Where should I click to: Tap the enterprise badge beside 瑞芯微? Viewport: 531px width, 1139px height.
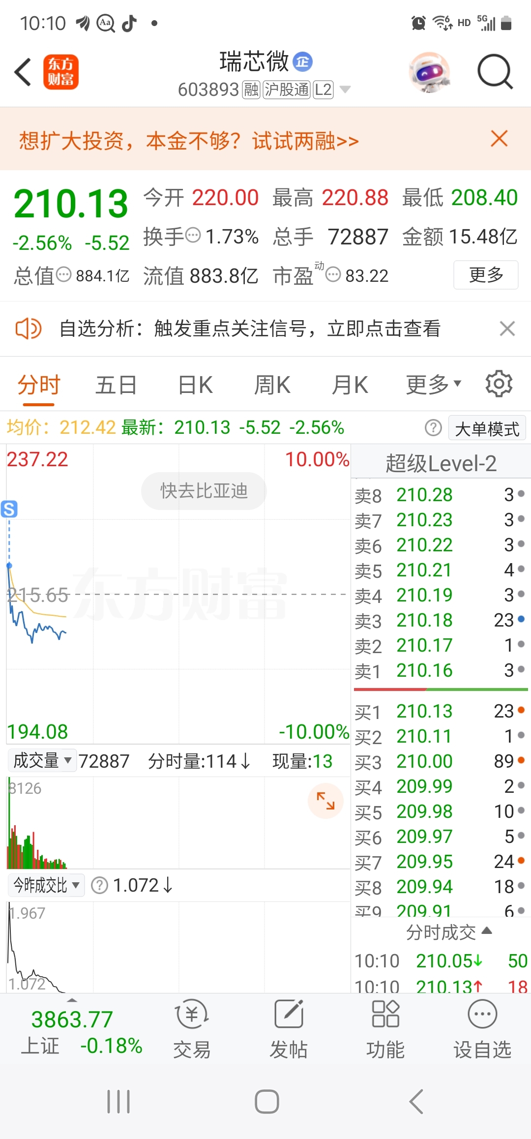tap(303, 62)
